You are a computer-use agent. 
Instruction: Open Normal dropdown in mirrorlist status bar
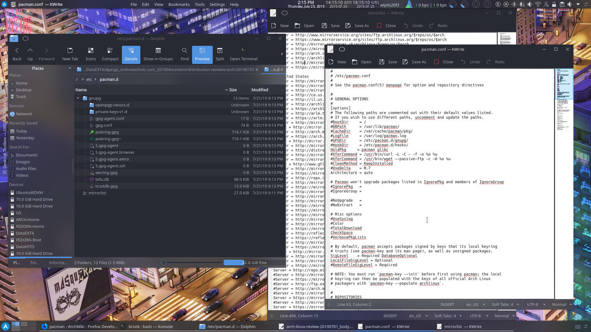point(504,316)
